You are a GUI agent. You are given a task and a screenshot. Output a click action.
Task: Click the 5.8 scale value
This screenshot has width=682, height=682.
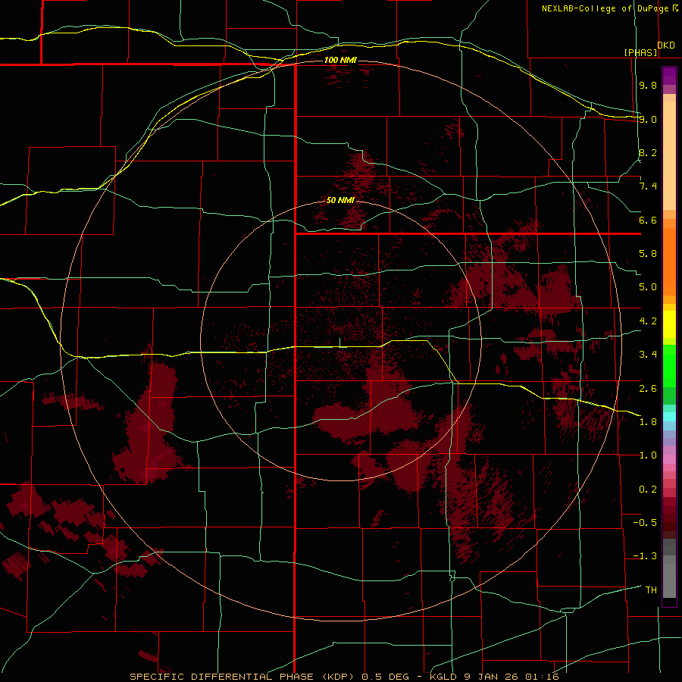[648, 254]
